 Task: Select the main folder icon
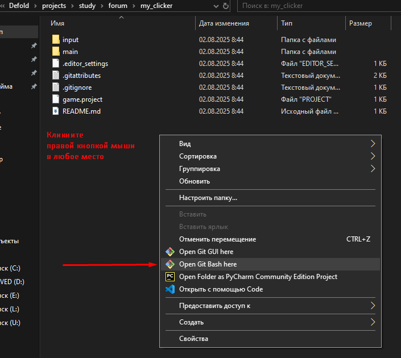coord(56,52)
